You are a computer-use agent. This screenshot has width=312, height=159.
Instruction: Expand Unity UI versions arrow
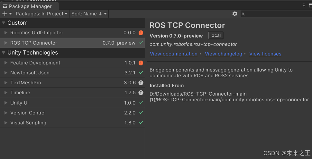click(x=6, y=103)
